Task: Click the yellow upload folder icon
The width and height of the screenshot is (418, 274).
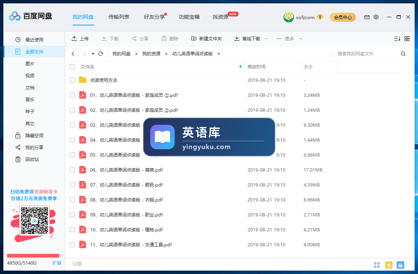Action: click(x=389, y=265)
